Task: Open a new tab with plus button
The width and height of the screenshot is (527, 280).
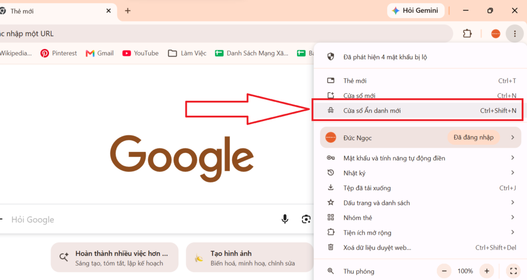Action: (x=128, y=11)
